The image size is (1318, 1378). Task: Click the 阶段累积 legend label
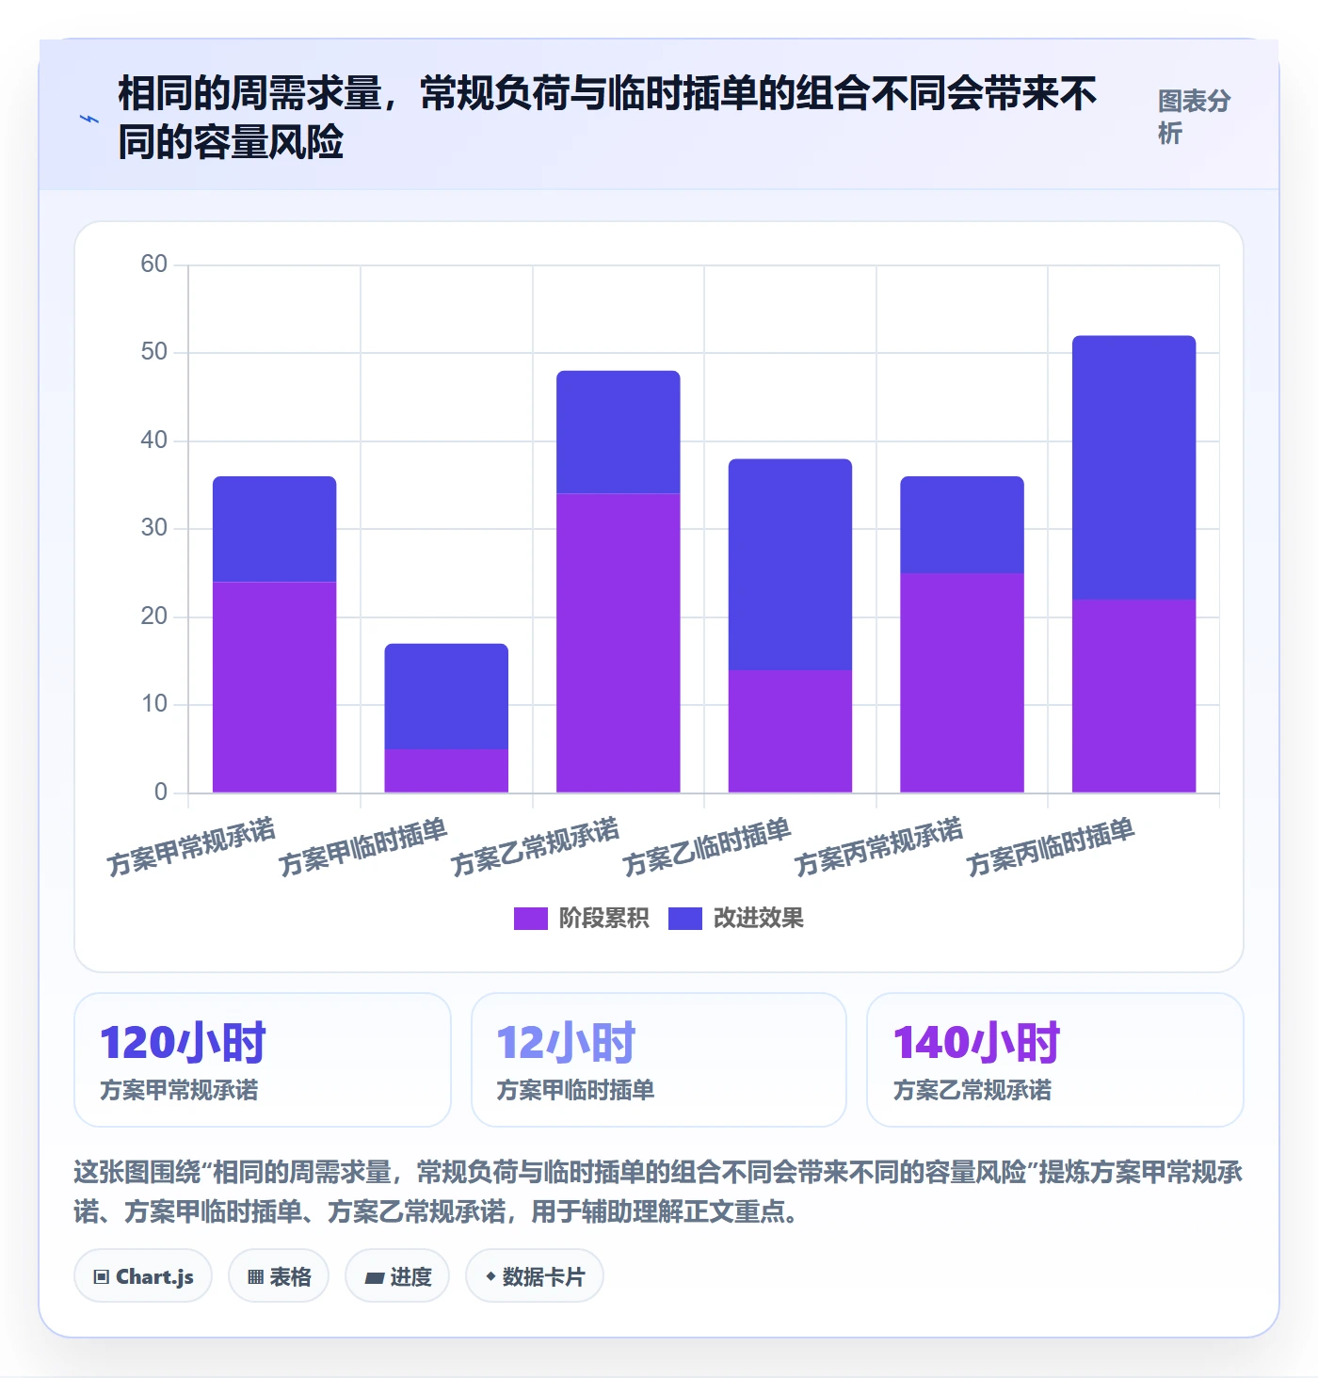coord(603,919)
